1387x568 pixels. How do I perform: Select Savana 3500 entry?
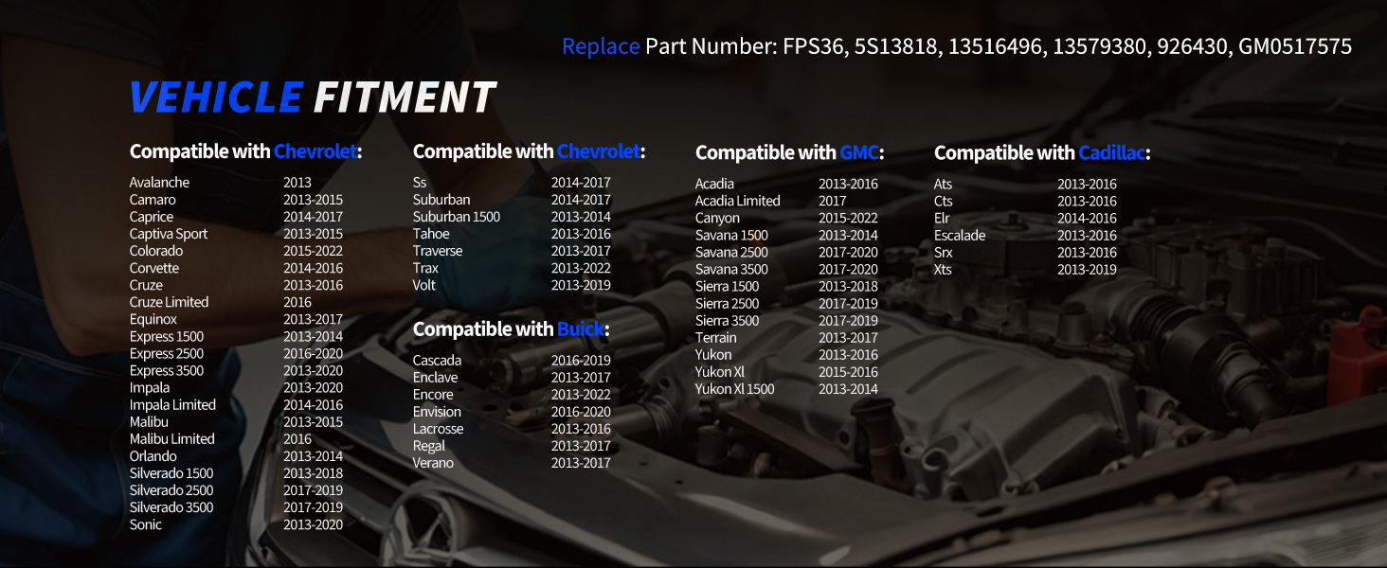[731, 269]
